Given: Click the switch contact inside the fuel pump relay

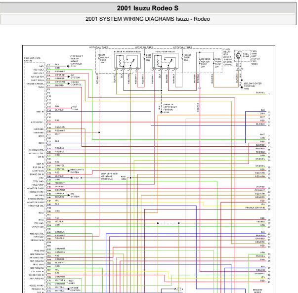Looking at the screenshot, I should click(x=169, y=62).
